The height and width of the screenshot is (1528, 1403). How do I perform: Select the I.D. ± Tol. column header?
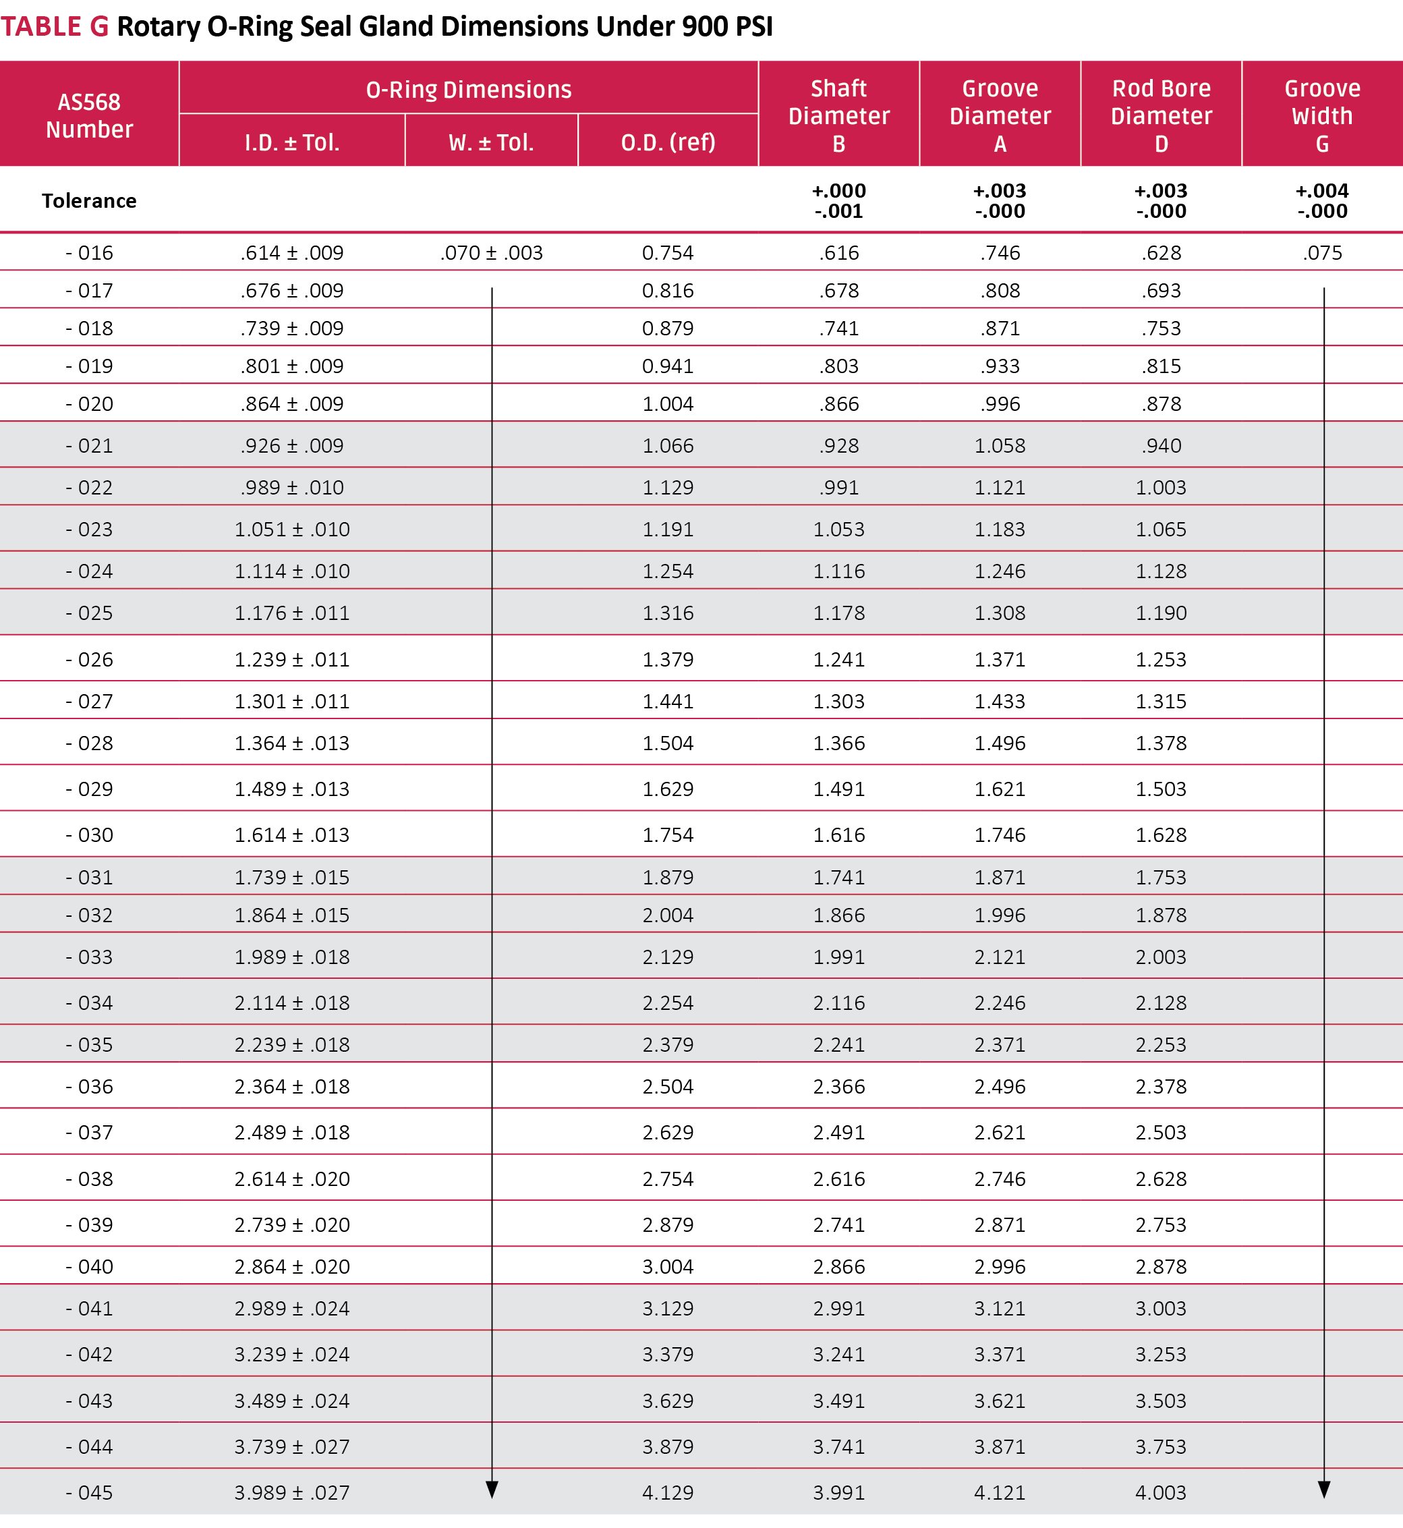291,142
